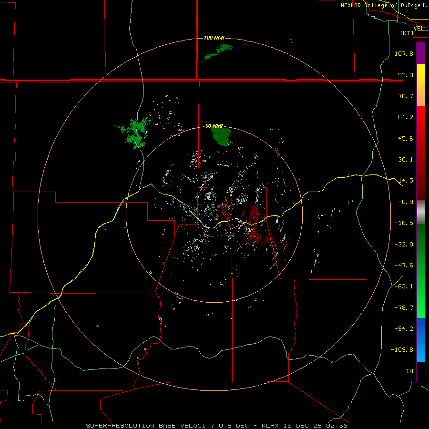This screenshot has height=429, width=429.
Task: Pick the gray near-zero segment of the color bar
Action: click(x=421, y=212)
